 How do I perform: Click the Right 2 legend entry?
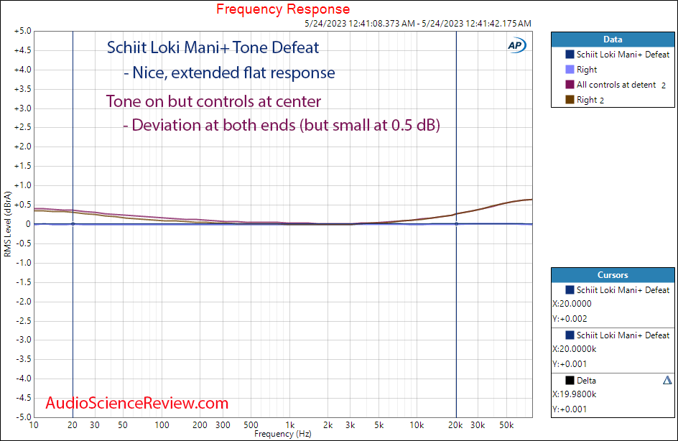click(590, 100)
